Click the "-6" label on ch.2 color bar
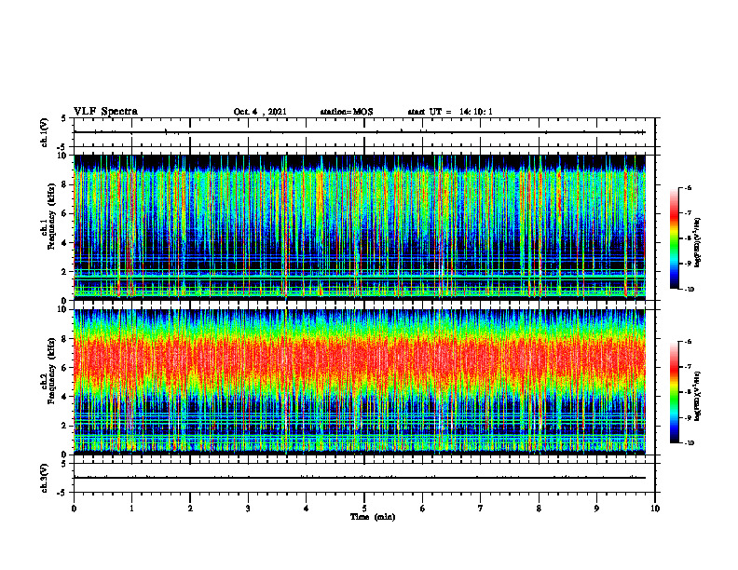Screen dimensions: 738x570 [687, 342]
